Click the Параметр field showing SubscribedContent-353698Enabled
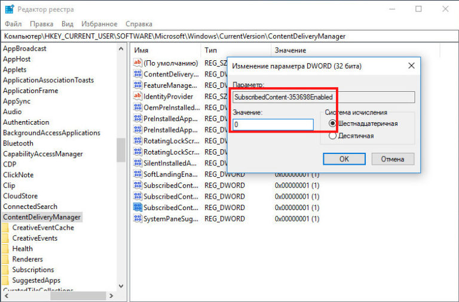This screenshot has height=302, width=459. [324, 97]
